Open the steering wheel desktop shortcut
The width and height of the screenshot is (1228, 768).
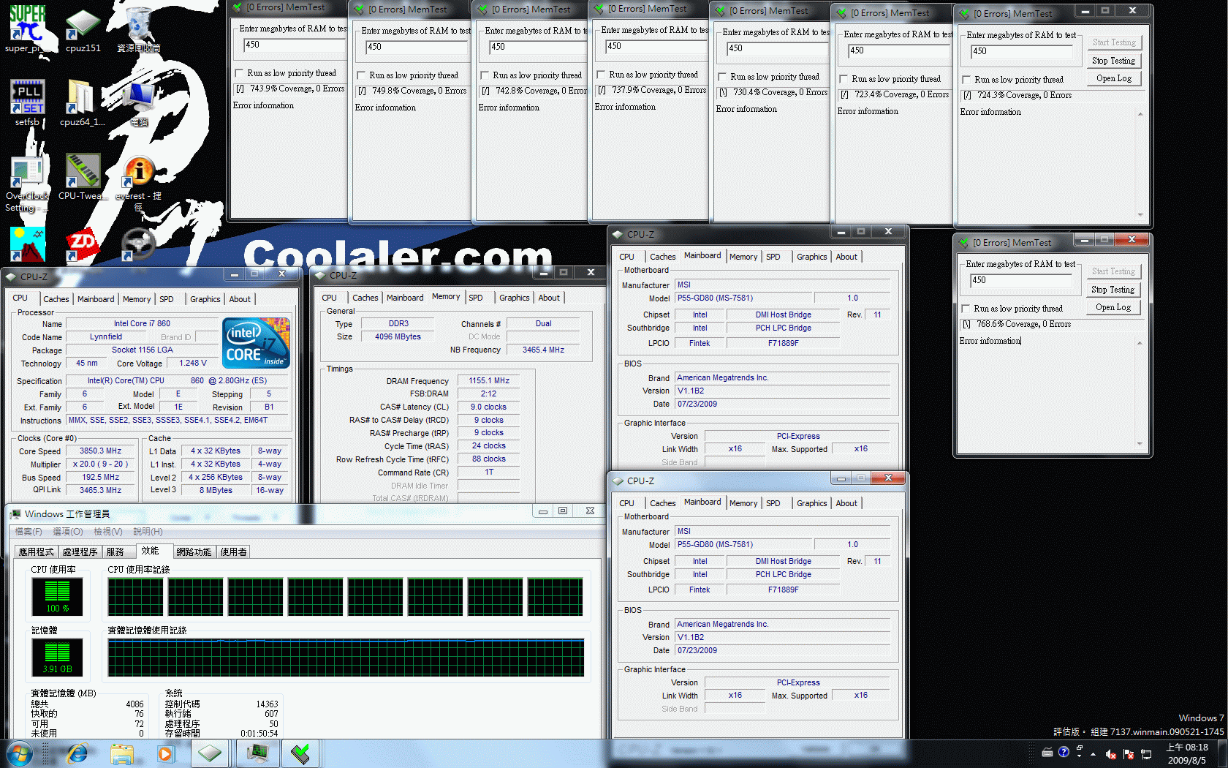pos(138,245)
